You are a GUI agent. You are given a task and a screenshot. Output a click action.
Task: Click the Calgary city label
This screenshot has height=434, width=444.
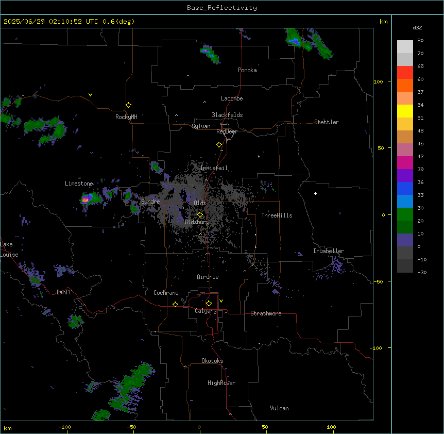pos(206,311)
